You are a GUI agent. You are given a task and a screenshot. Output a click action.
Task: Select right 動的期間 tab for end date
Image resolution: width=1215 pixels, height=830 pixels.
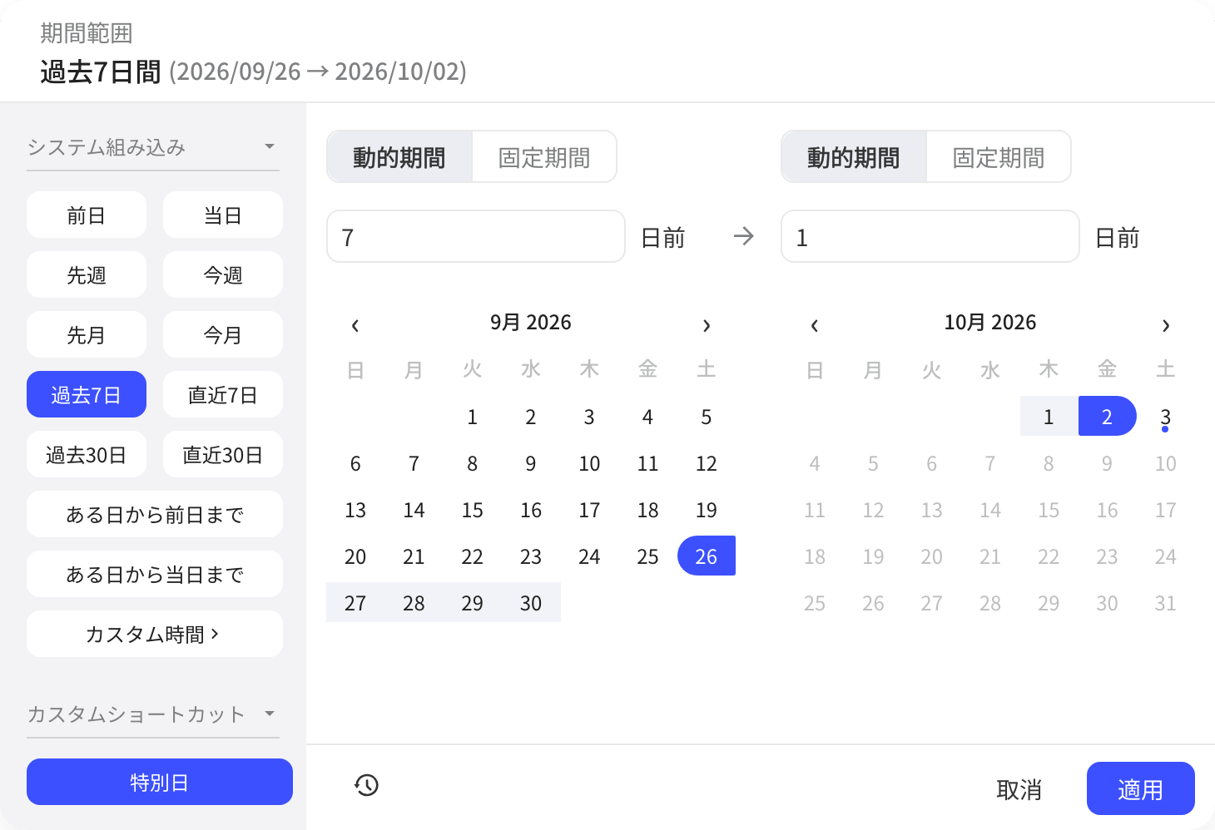tap(854, 157)
